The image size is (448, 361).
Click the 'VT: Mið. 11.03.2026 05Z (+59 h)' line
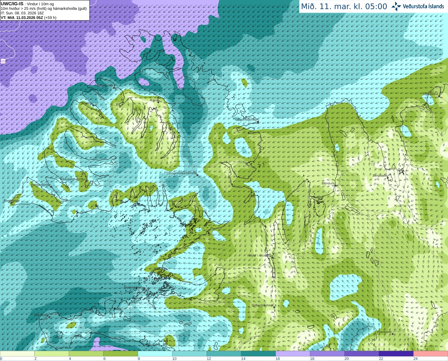[x=29, y=18]
